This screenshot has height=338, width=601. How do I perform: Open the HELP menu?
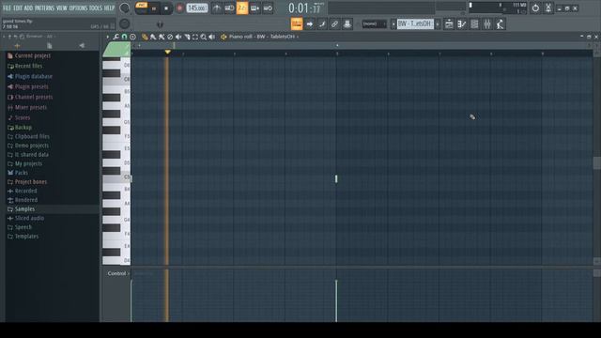coord(110,8)
